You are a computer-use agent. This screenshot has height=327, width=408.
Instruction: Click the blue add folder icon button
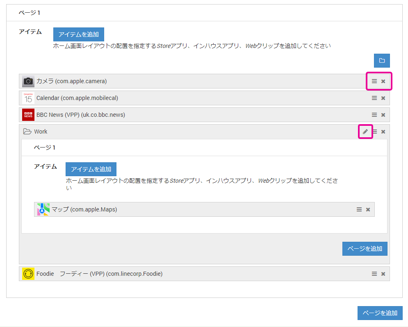pyautogui.click(x=382, y=61)
